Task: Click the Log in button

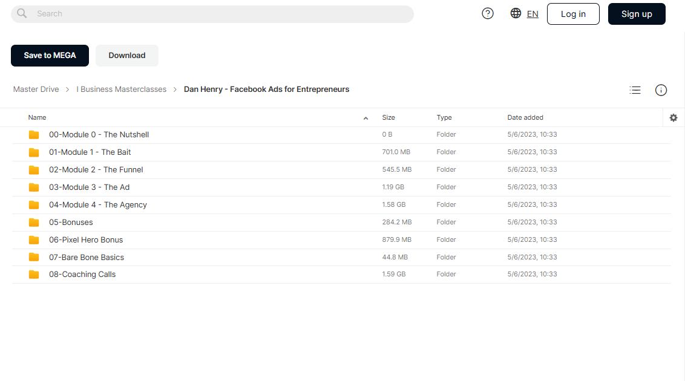Action: pos(573,14)
